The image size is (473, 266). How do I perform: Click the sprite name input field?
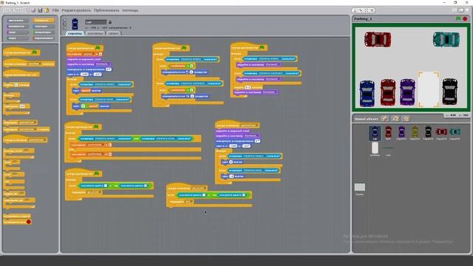tap(96, 22)
